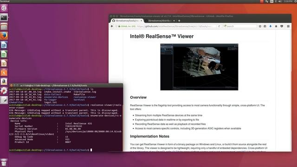297x167 pixels.
Task: Click the RealSense Viewer screenshot image
Action: [x=199, y=67]
